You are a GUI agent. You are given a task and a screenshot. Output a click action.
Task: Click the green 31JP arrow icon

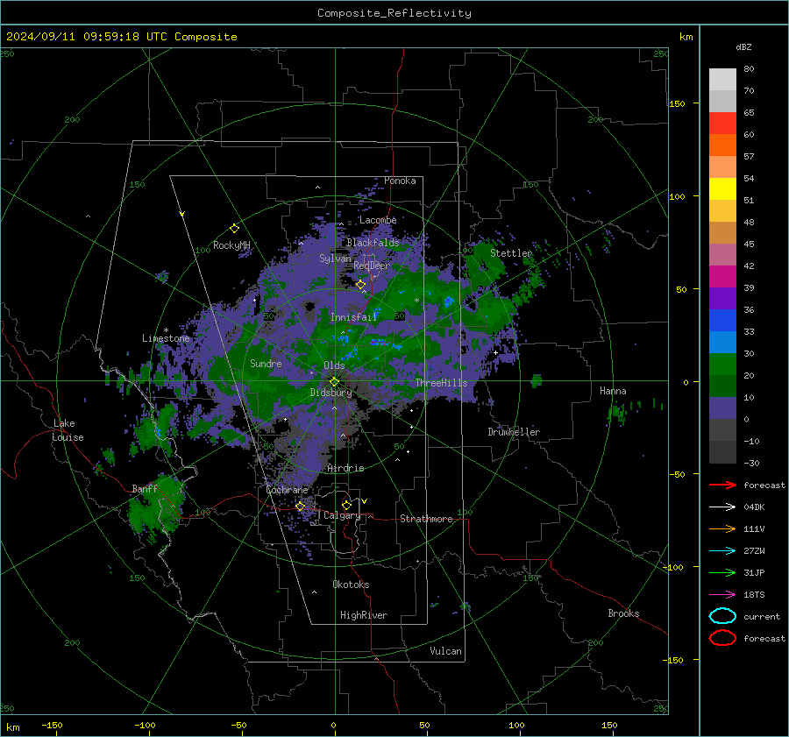point(722,572)
